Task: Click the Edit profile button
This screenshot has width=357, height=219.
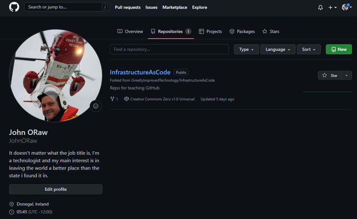Action: point(56,189)
